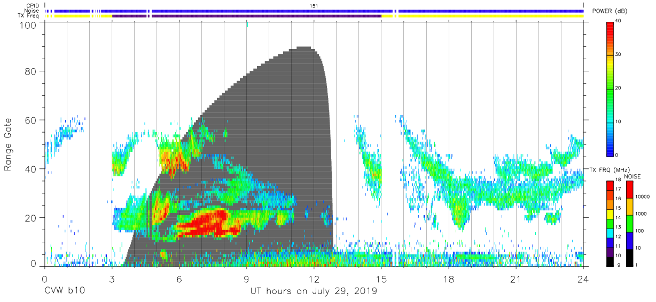This screenshot has height=302, width=656.
Task: Click the 'Range Gate' y-axis label
Action: (8, 145)
